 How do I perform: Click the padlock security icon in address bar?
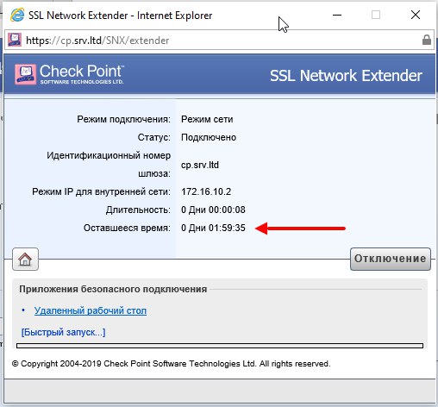pos(427,40)
